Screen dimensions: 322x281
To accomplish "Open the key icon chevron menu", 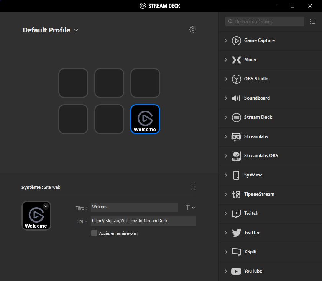I will pos(46,206).
